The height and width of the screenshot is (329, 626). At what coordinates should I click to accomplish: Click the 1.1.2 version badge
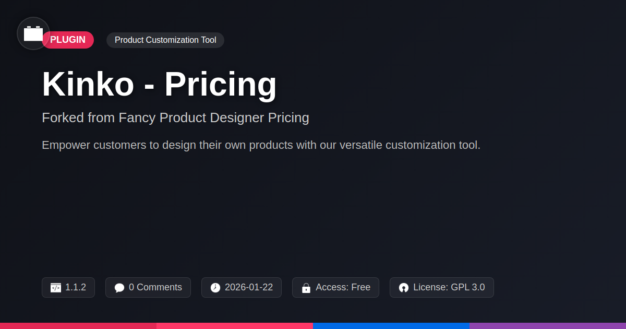click(x=68, y=288)
